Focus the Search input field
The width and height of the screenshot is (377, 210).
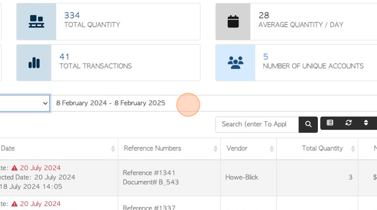pos(257,124)
